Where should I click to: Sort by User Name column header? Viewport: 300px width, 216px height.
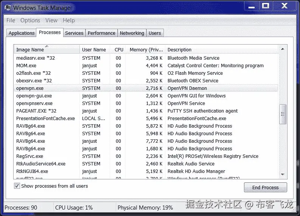[95, 49]
